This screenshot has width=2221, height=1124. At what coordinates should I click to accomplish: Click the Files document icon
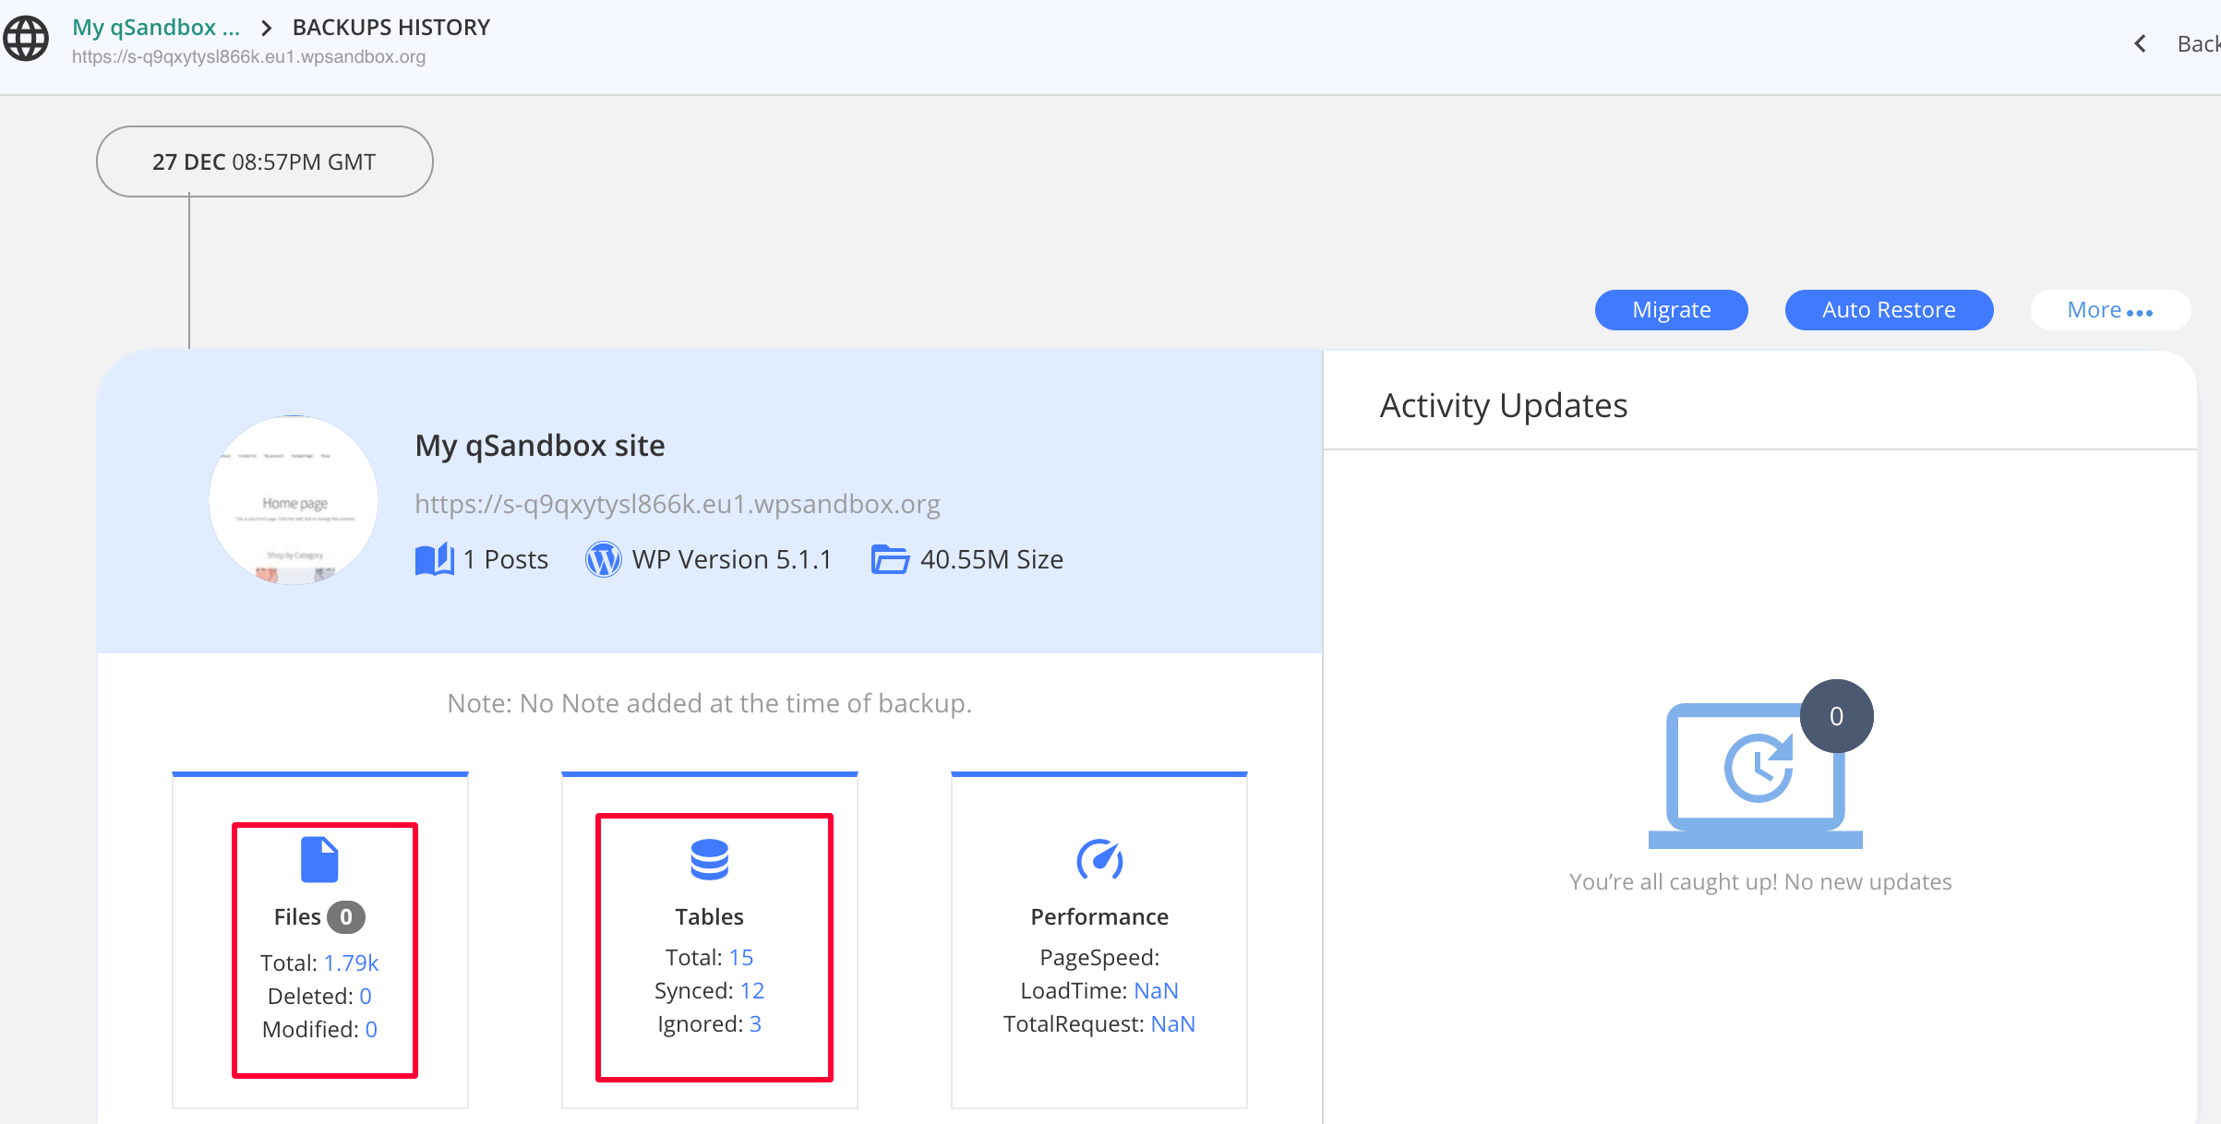[319, 860]
